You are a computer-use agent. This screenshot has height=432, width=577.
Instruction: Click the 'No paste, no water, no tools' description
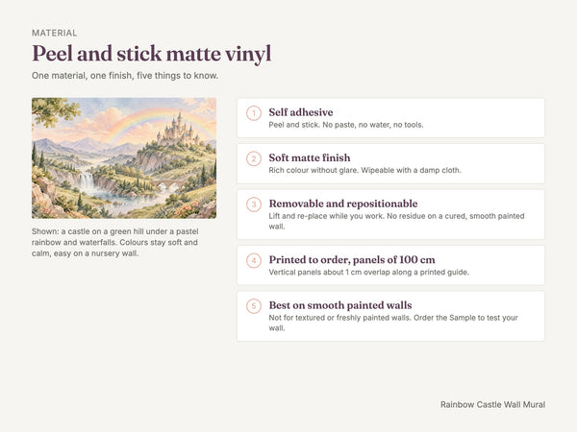coord(373,125)
